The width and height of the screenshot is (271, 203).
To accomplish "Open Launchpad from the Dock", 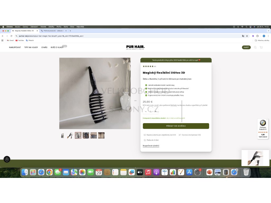I will click(33, 172).
